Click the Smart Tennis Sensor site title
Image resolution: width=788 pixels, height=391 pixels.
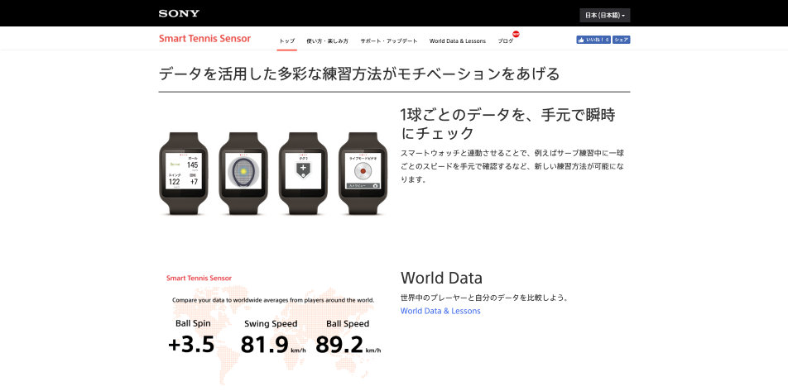pos(204,39)
